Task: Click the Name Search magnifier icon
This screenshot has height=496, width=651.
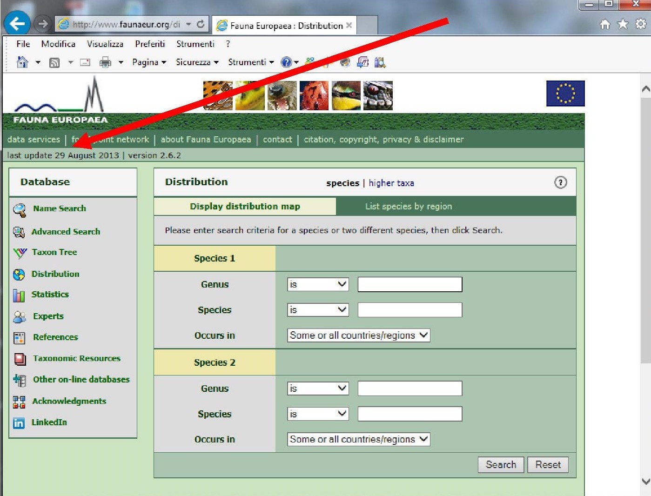Action: click(x=20, y=210)
